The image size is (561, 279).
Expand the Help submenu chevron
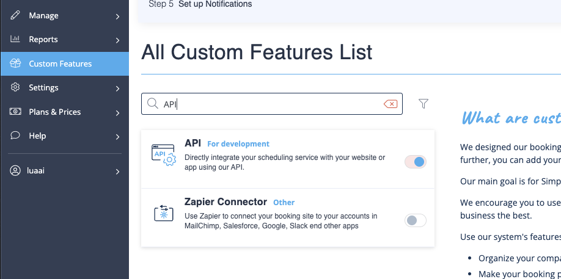[x=117, y=137]
